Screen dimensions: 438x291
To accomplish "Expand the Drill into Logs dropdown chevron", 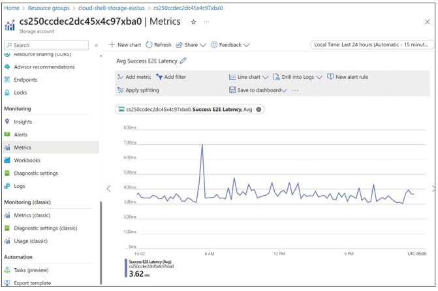I will [319, 78].
